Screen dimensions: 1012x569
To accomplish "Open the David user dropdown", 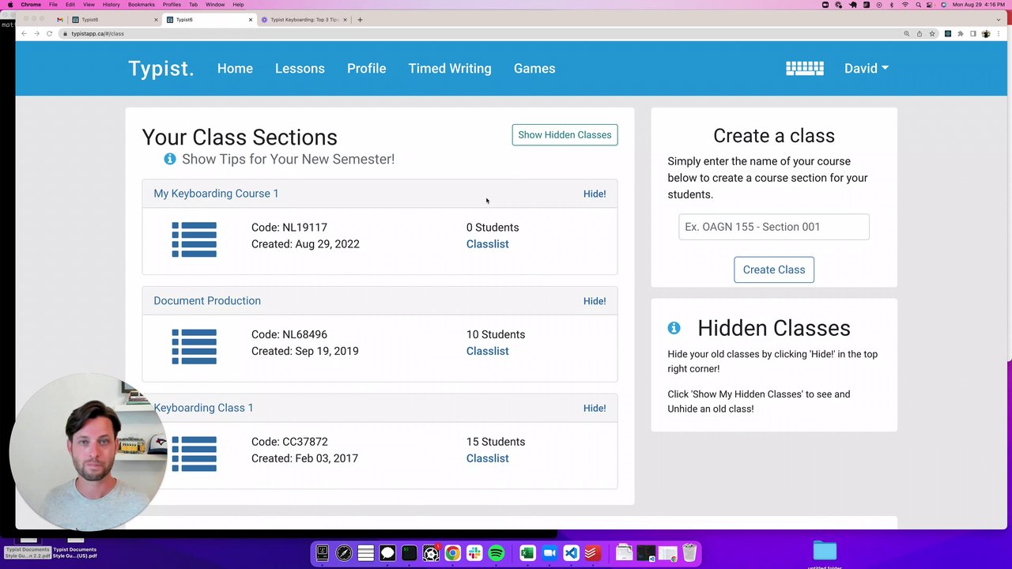I will (867, 69).
